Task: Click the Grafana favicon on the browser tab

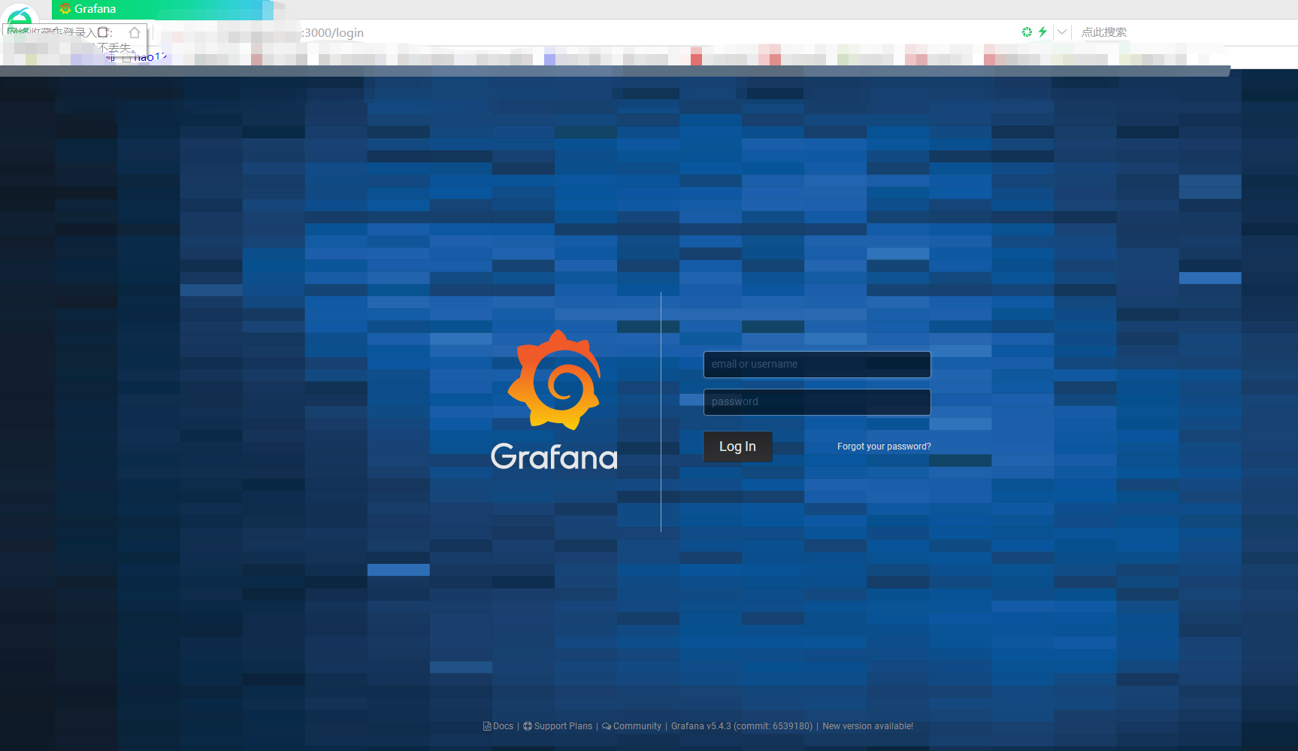Action: (x=65, y=9)
